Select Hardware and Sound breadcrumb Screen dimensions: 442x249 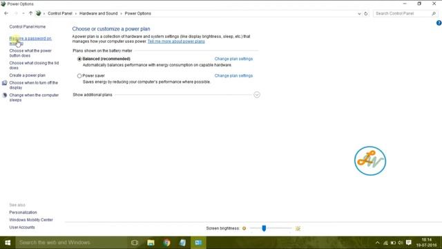coord(98,14)
